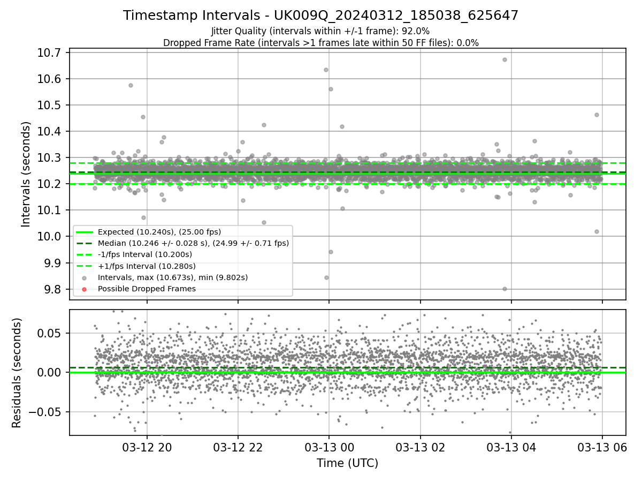Click the x-axis tick label '03-13 06'
Viewport: 642px width, 482px height.
(x=602, y=448)
